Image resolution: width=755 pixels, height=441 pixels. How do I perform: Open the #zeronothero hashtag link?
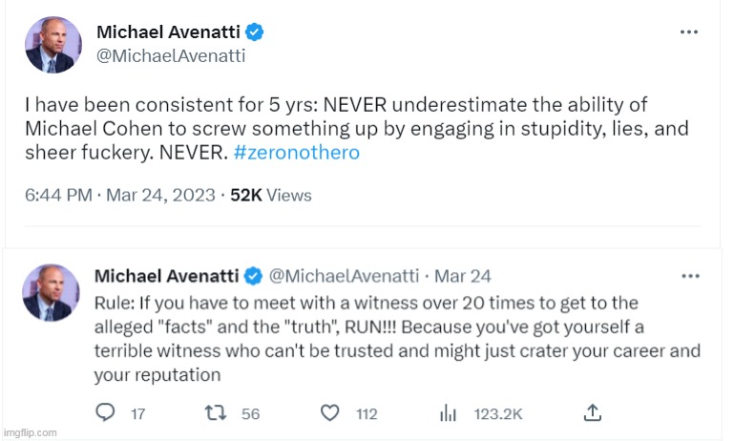[296, 153]
